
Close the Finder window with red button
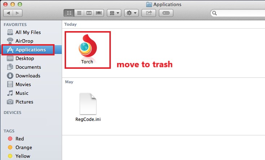pyautogui.click(x=5, y=4)
